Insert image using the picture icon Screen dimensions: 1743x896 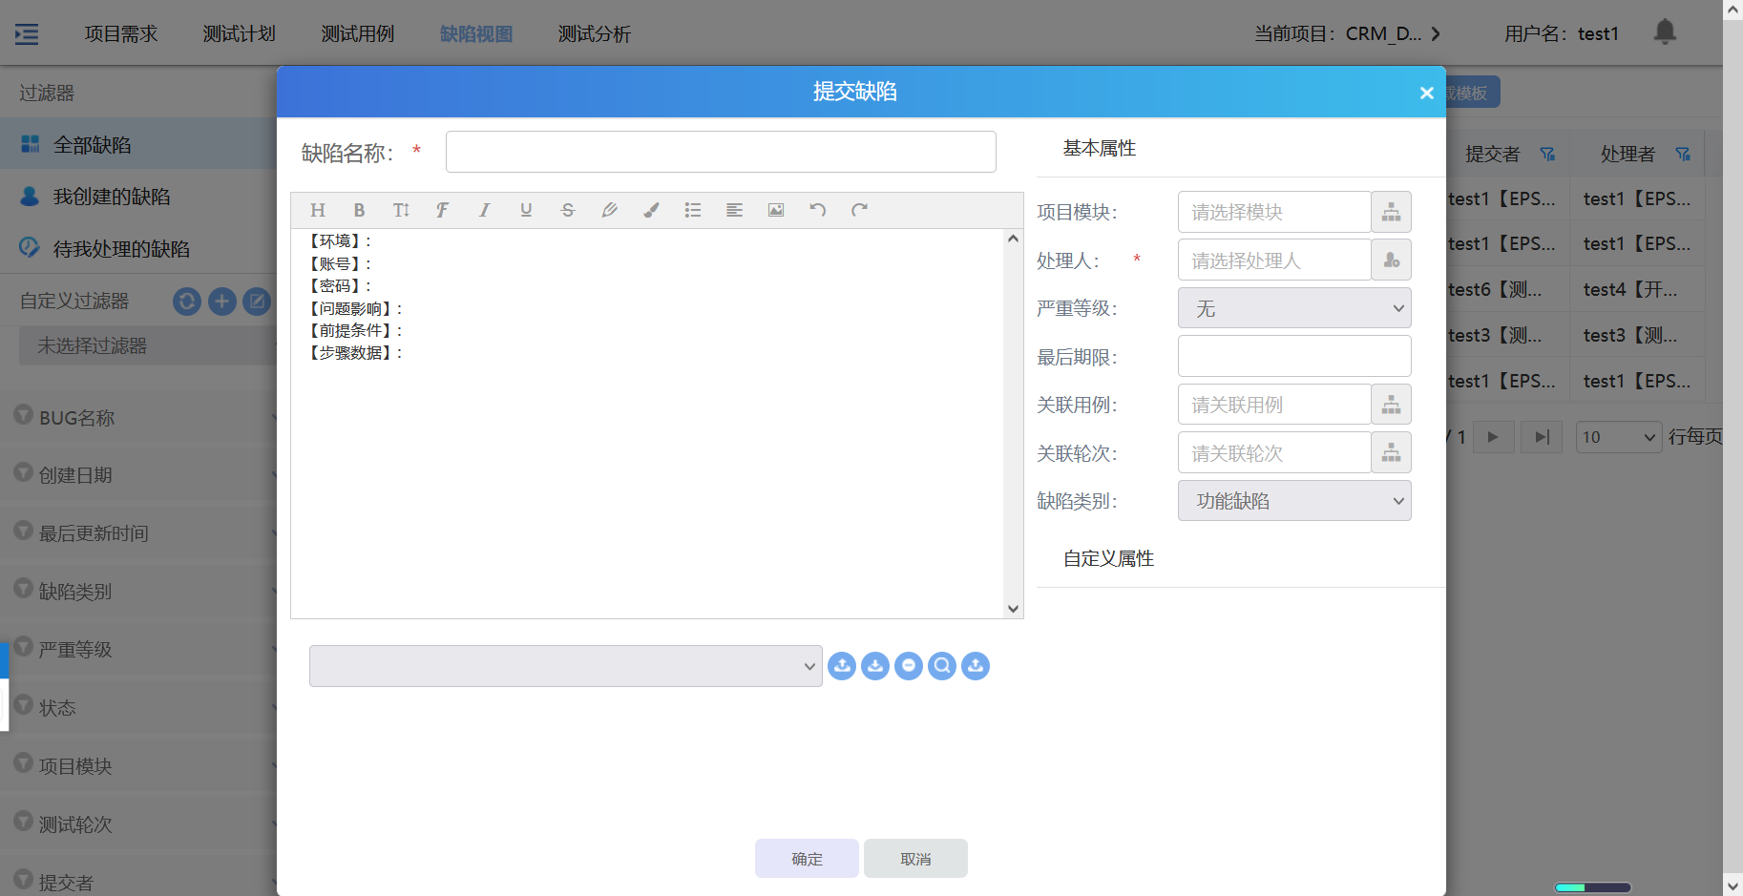776,210
